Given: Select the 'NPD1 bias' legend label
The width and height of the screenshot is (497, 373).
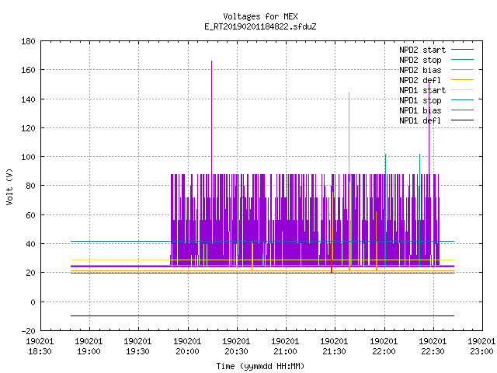Looking at the screenshot, I should 420,110.
